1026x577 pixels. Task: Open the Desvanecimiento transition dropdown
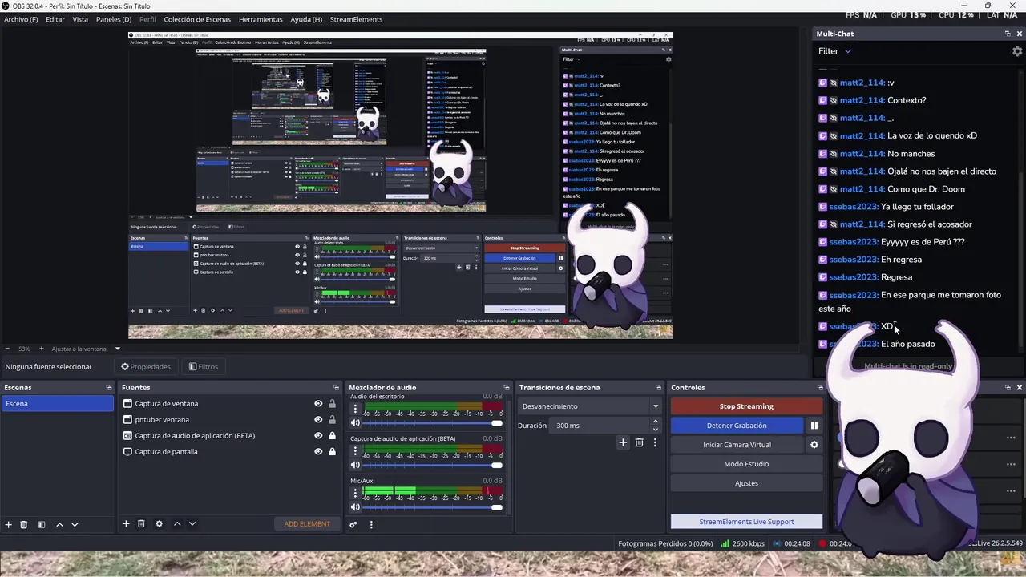coord(590,406)
